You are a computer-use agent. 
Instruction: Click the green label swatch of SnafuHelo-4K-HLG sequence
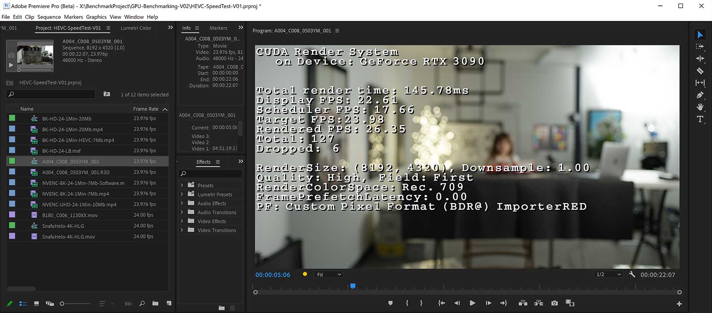click(x=12, y=225)
